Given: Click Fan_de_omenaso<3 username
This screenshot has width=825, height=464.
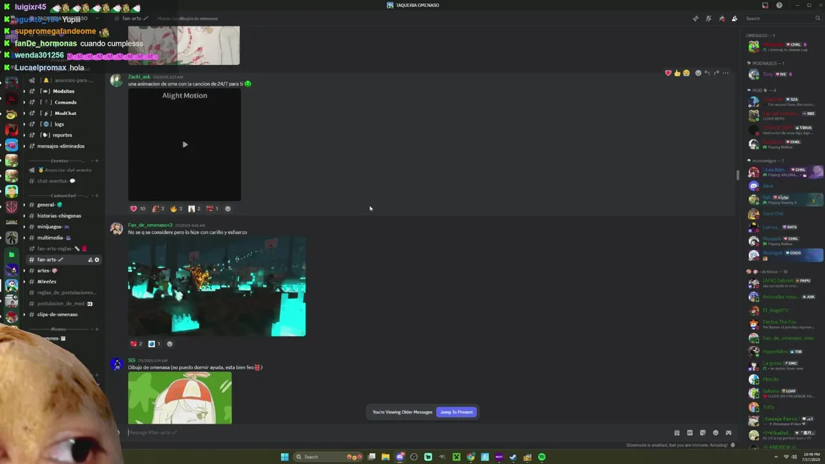Looking at the screenshot, I should (150, 225).
